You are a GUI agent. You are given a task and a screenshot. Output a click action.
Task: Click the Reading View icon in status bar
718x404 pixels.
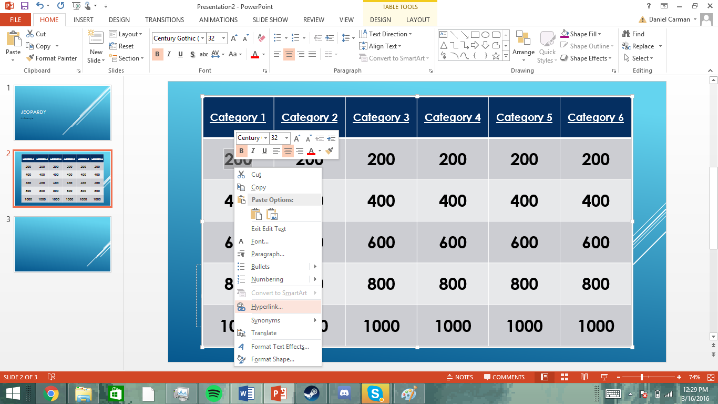tap(584, 377)
